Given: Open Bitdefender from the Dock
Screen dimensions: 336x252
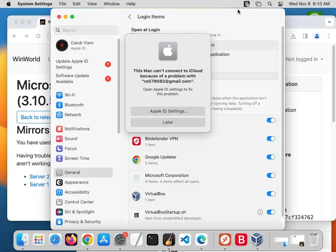Looking at the screenshot, I should point(241,239).
